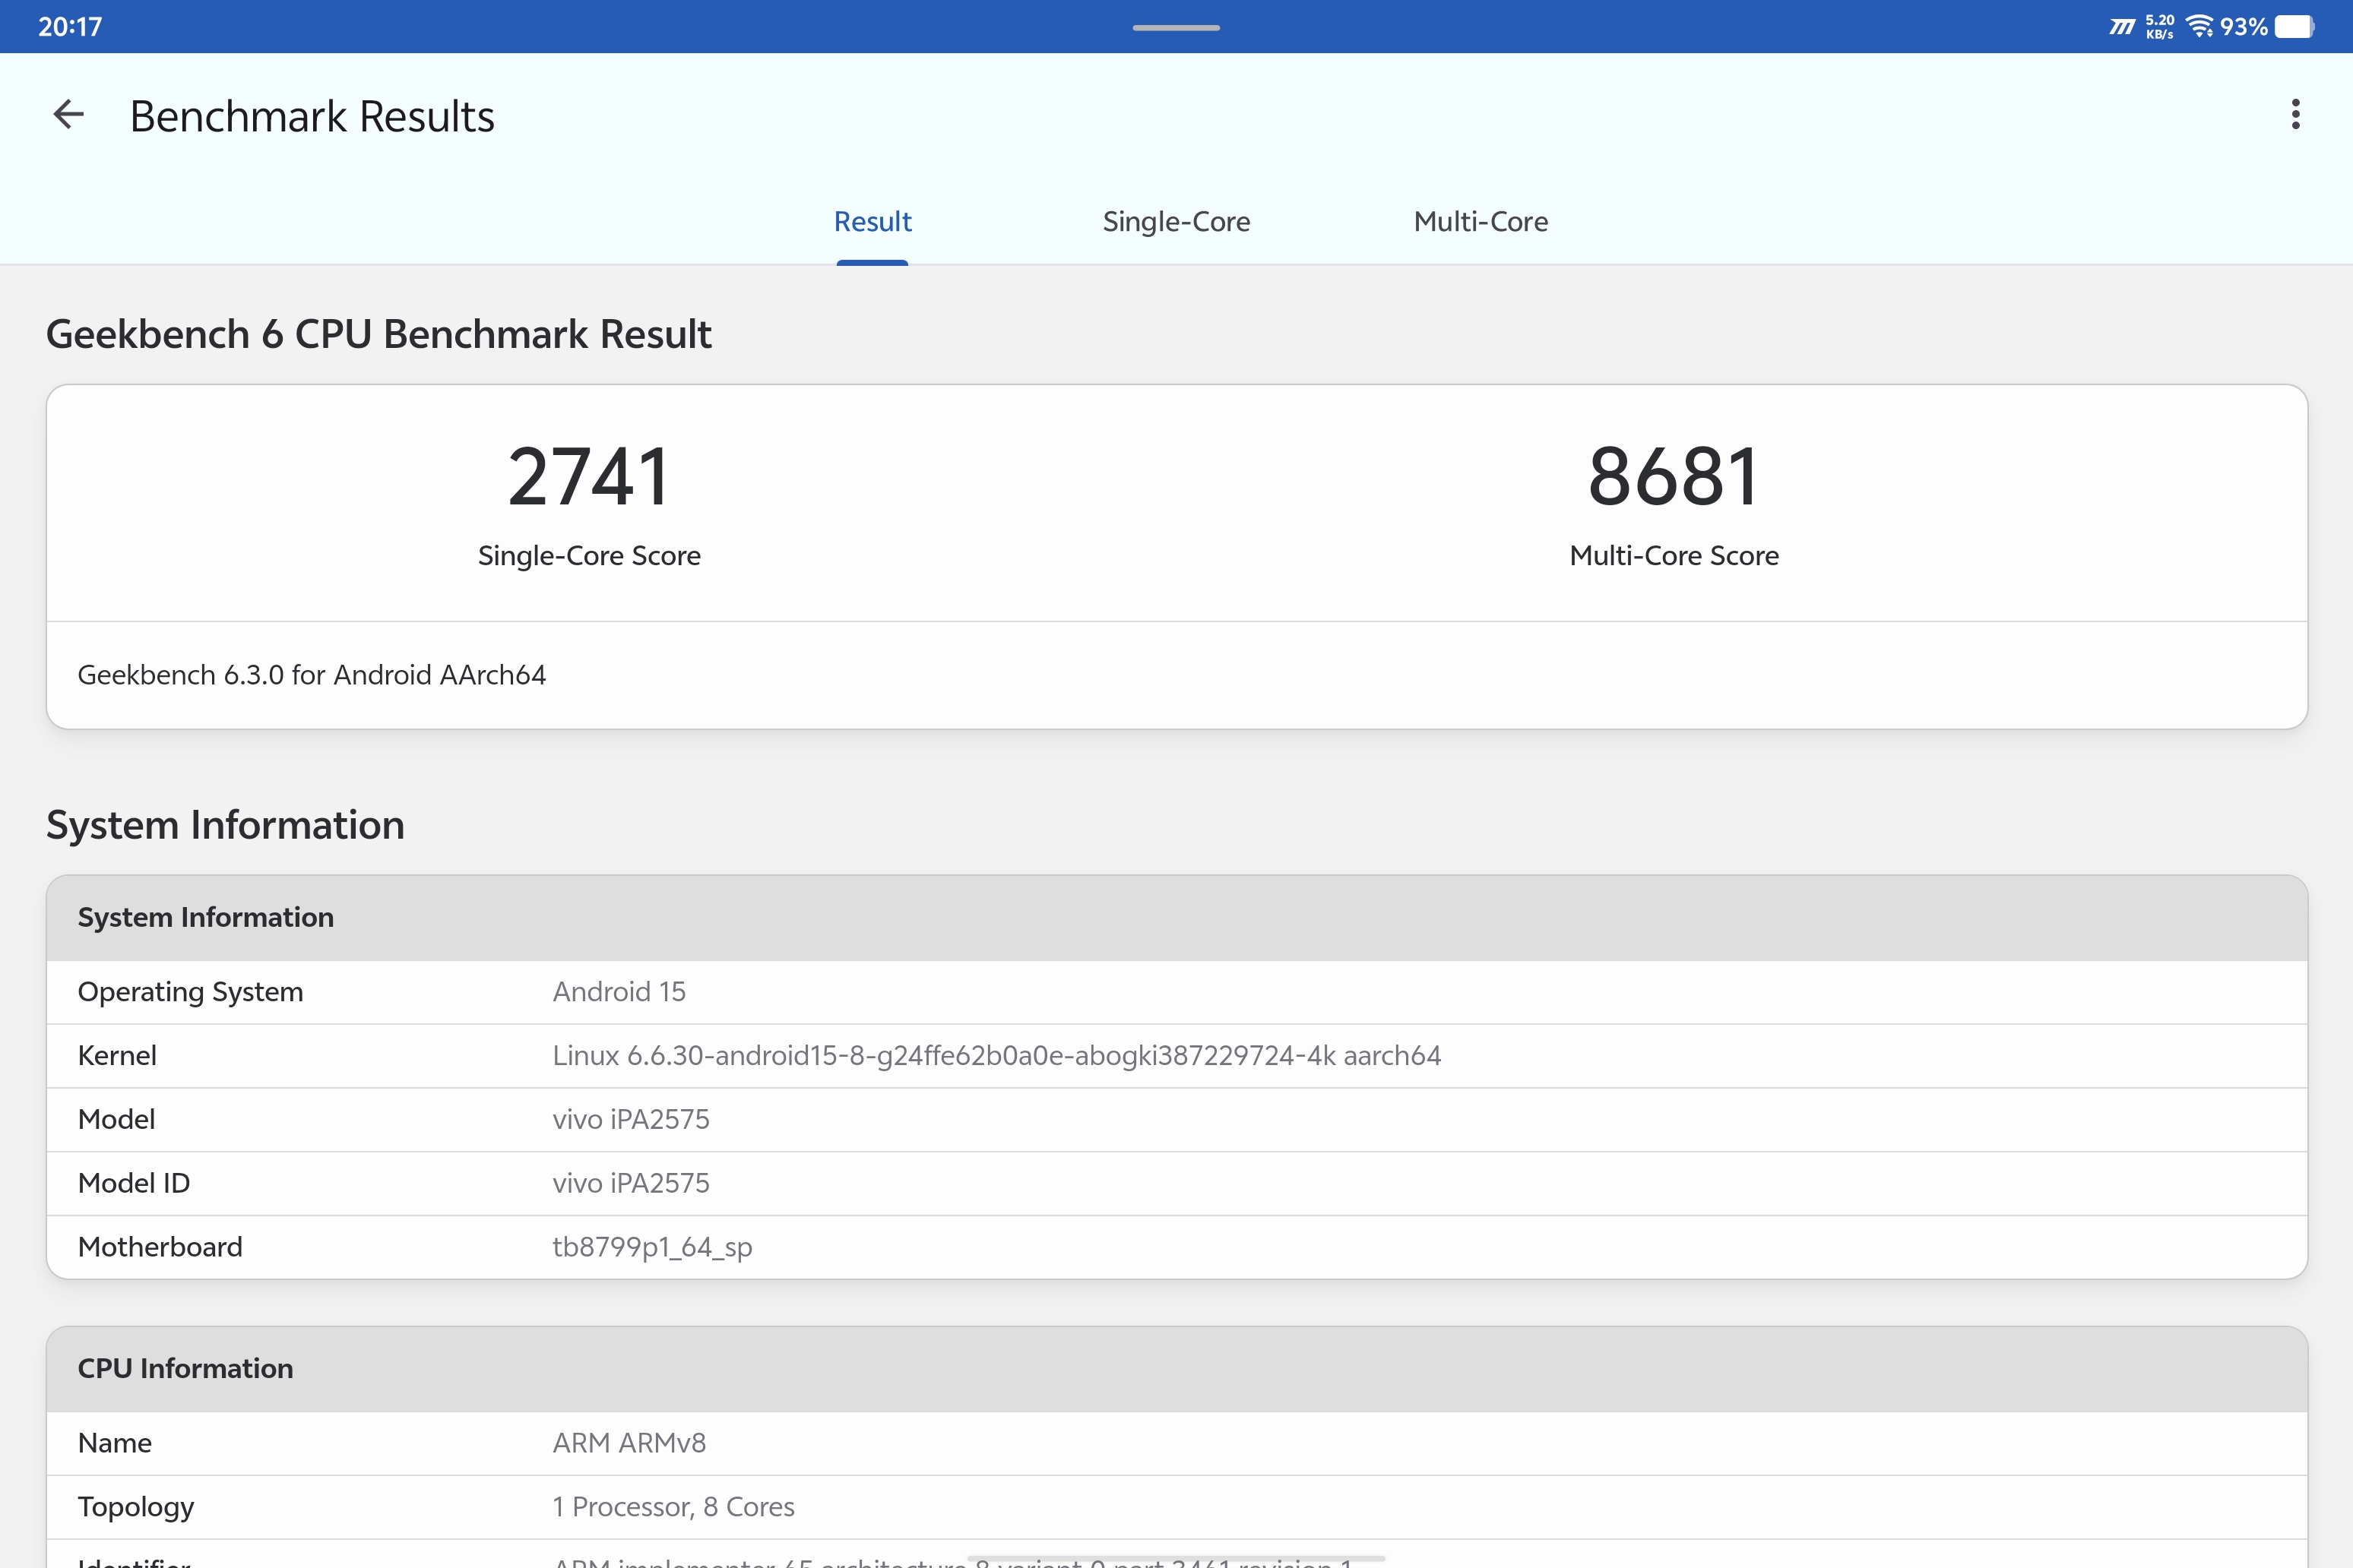This screenshot has height=1568, width=2353.
Task: Tap the Motherboard row label
Action: (160, 1247)
